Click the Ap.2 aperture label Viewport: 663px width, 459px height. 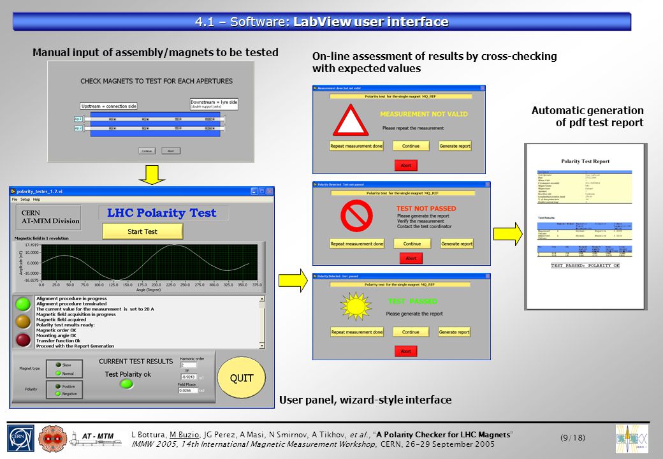click(78, 128)
